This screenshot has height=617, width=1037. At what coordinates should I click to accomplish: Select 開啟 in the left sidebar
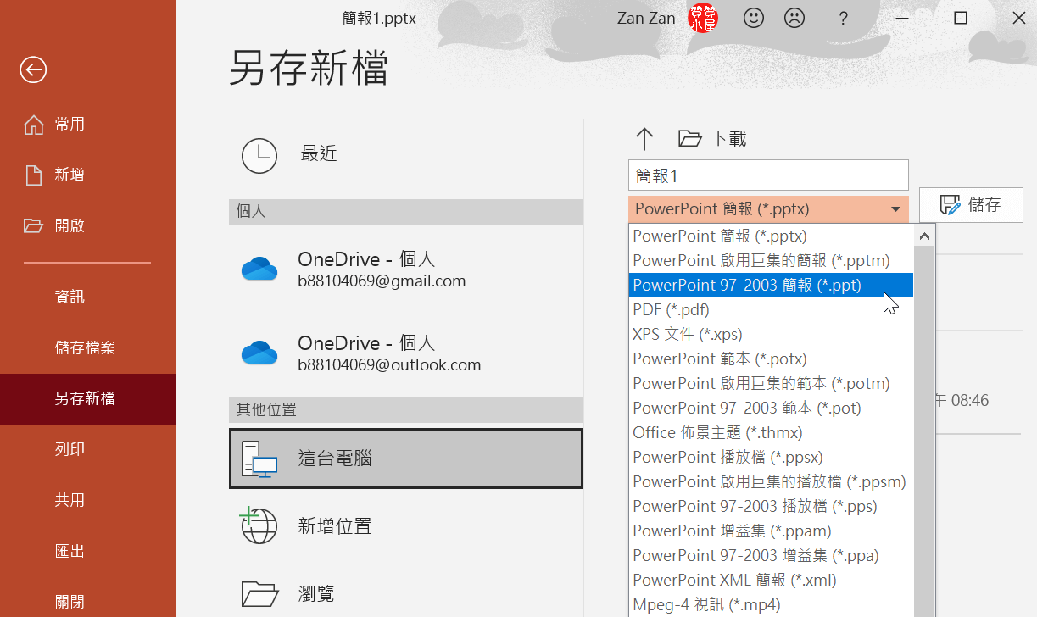tap(88, 226)
